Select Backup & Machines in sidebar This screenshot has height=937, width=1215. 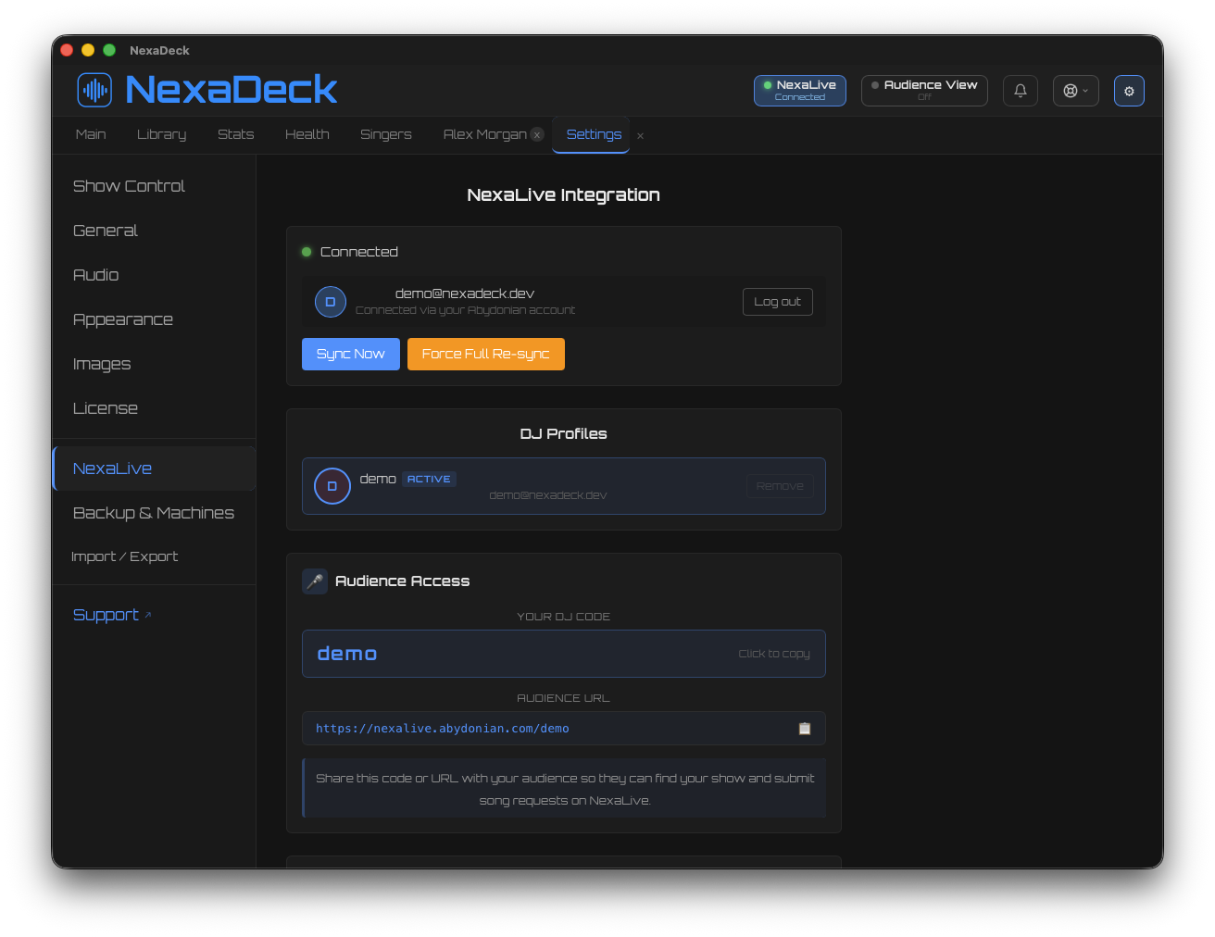pyautogui.click(x=154, y=513)
